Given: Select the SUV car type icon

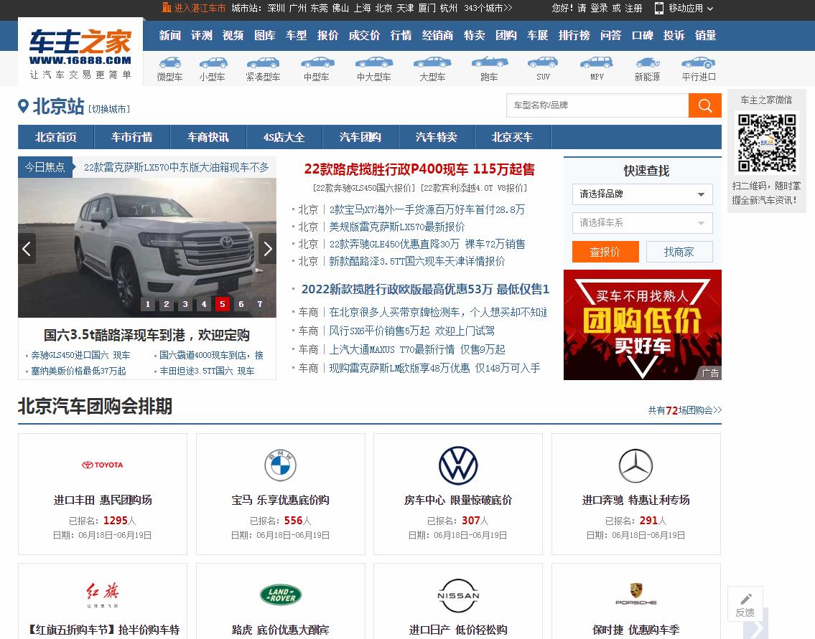Looking at the screenshot, I should [543, 63].
